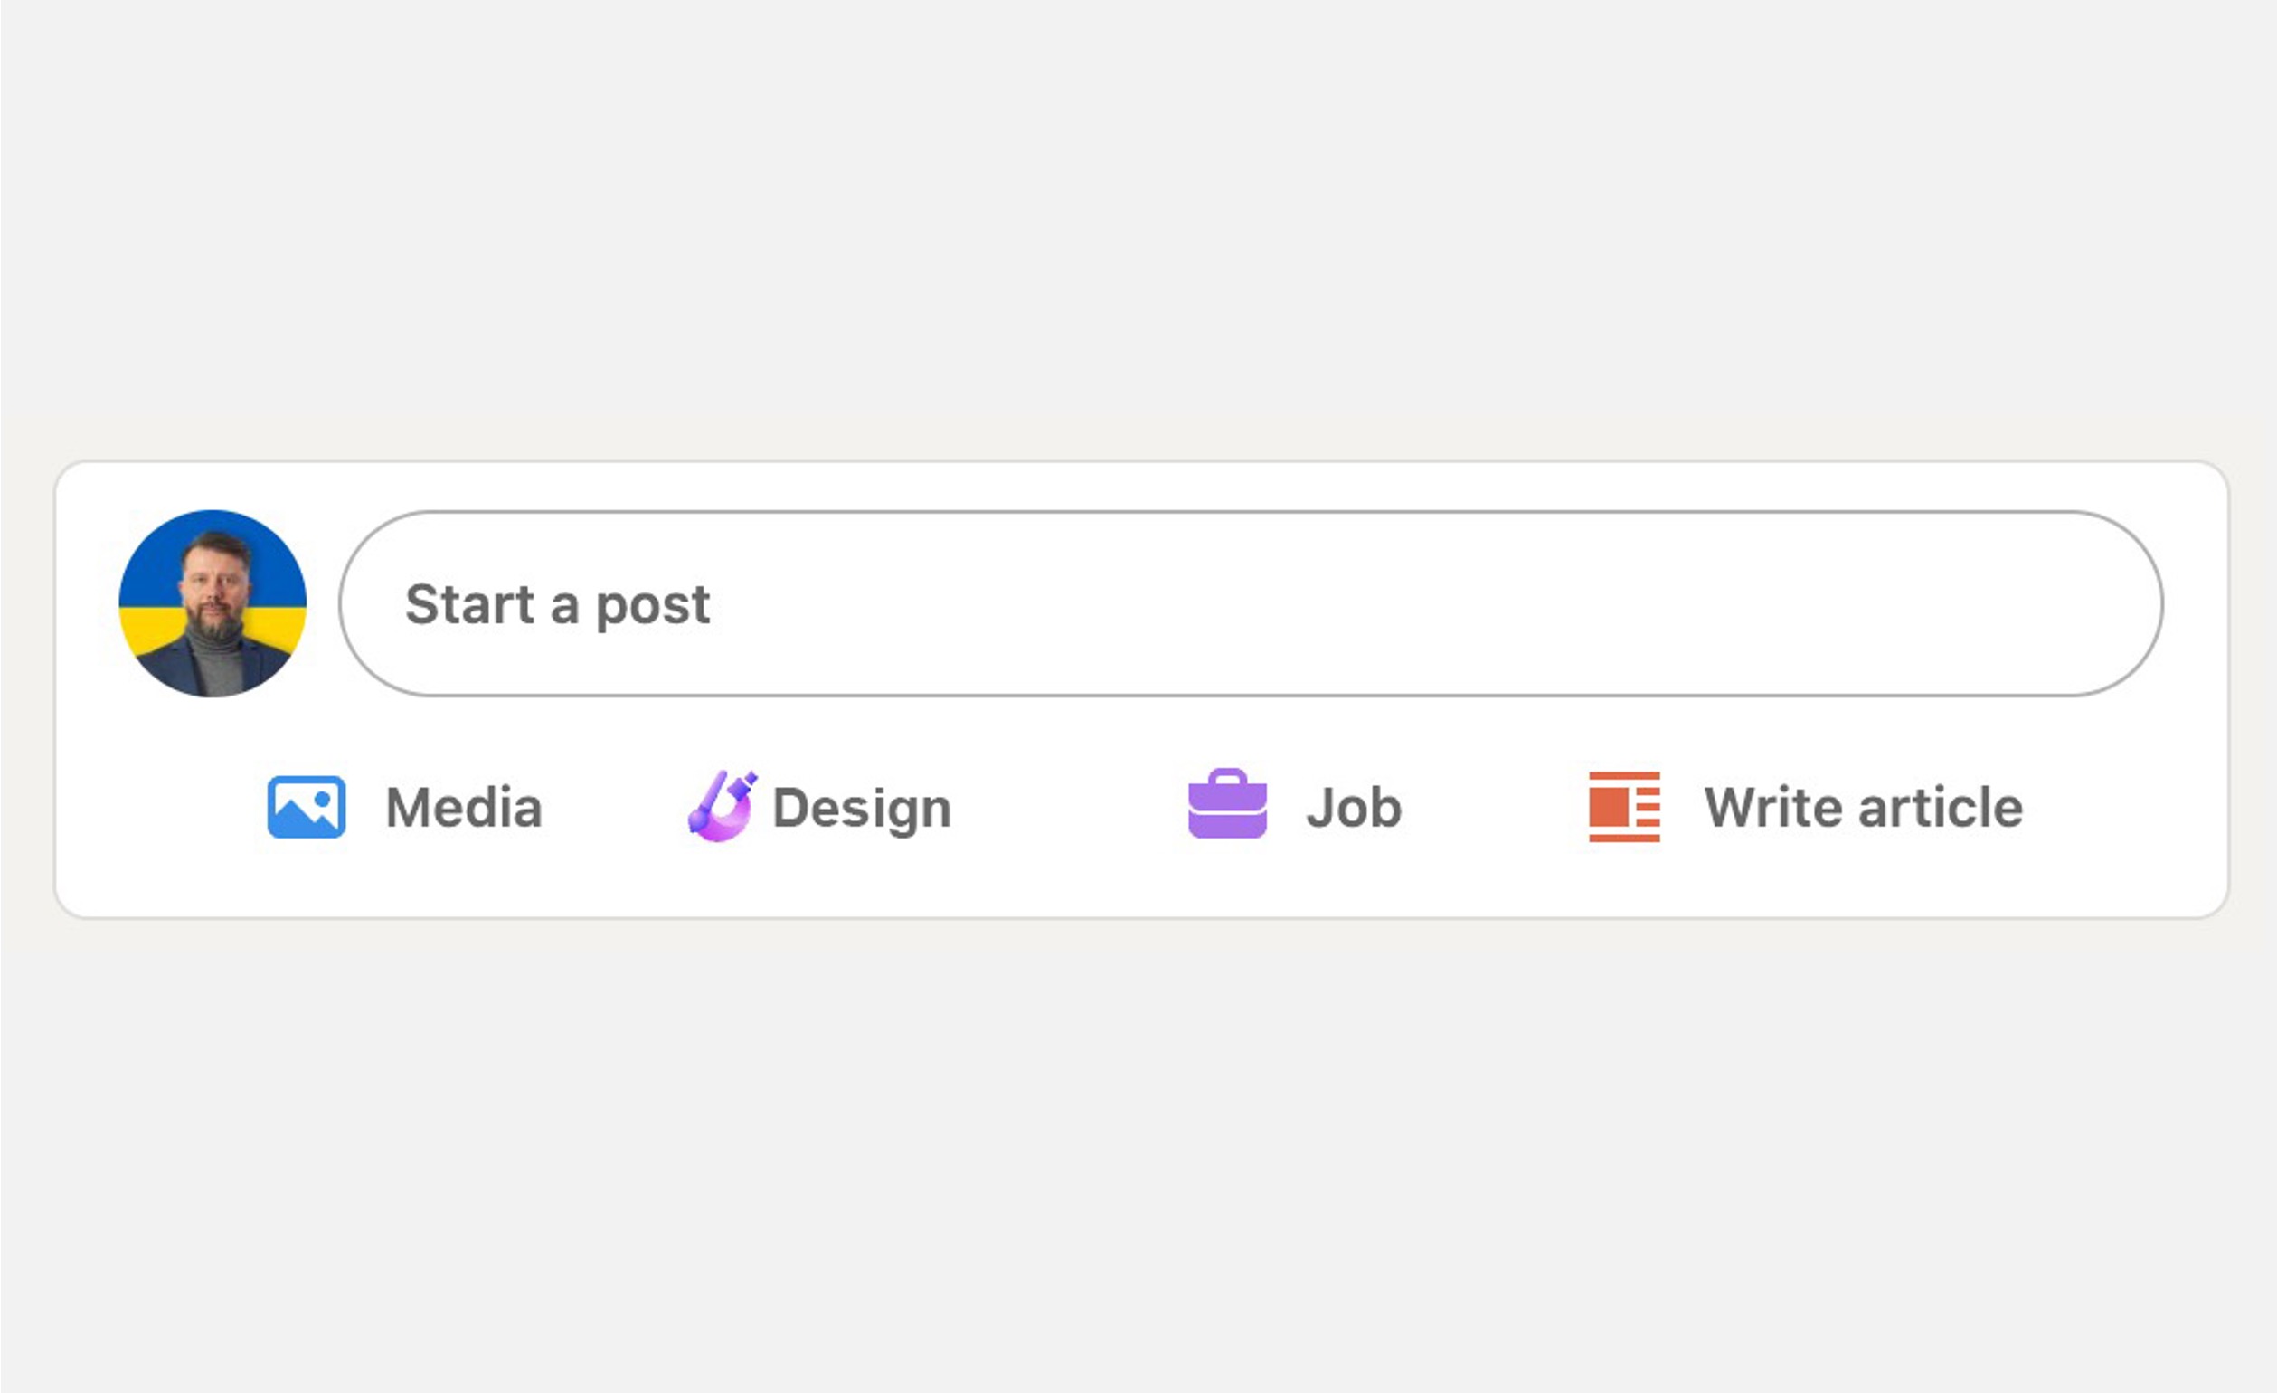This screenshot has height=1393, width=2277.
Task: Click the 'Start a post' placeholder text
Action: [x=557, y=604]
